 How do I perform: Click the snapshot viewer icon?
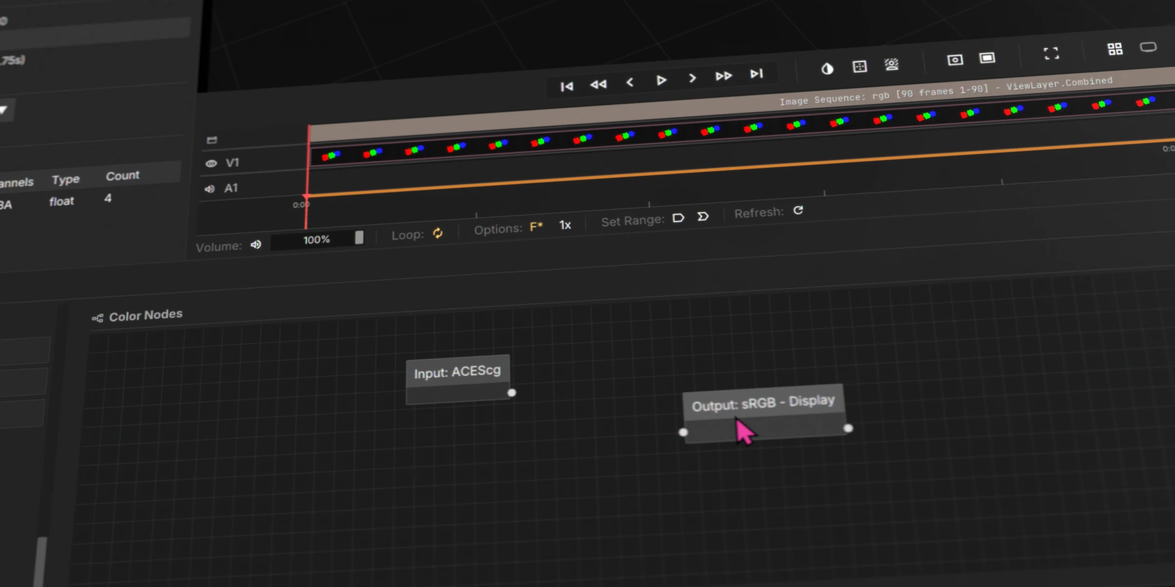pyautogui.click(x=955, y=60)
